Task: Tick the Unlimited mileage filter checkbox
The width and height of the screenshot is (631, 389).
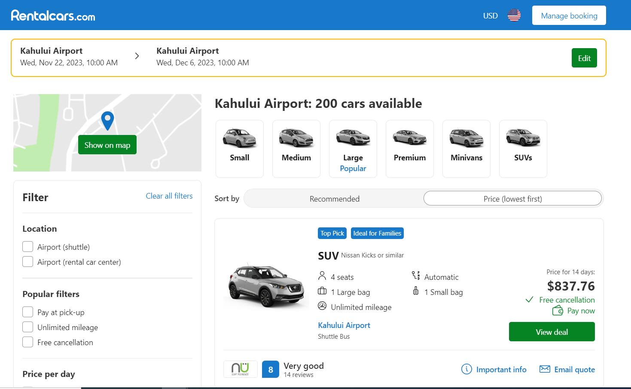Action: (x=27, y=327)
